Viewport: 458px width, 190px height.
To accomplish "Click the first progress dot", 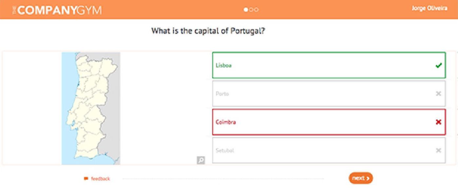I will [246, 10].
